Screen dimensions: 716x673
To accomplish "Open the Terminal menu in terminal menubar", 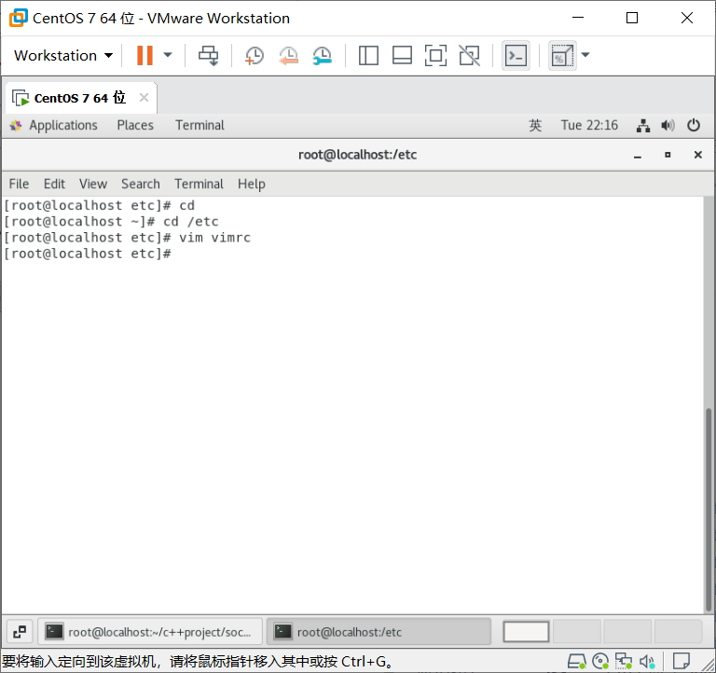I will (x=200, y=184).
